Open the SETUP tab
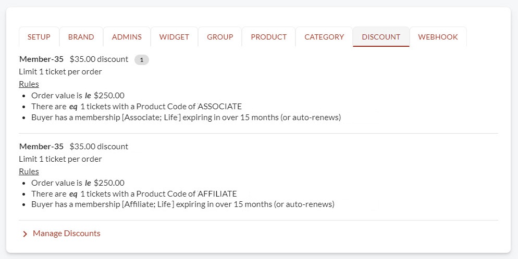Image resolution: width=518 pixels, height=259 pixels. pyautogui.click(x=39, y=37)
